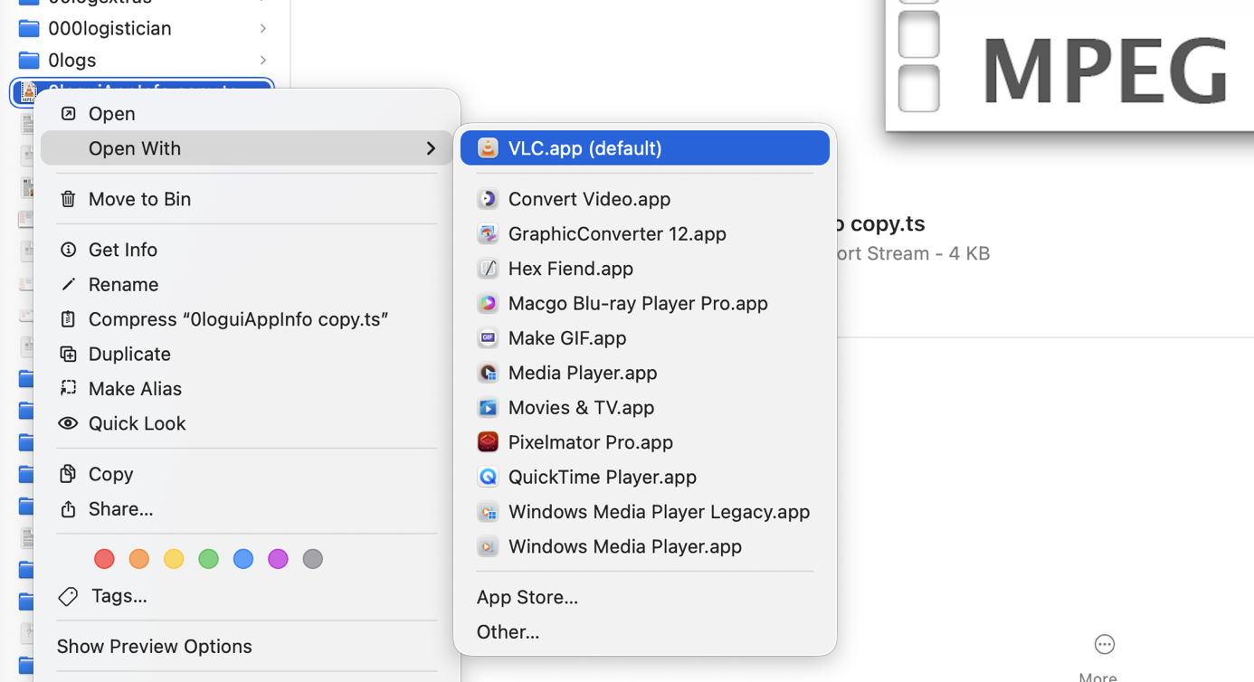Viewport: 1254px width, 682px height.
Task: Click the 000logistician folder icon
Action: (x=29, y=28)
